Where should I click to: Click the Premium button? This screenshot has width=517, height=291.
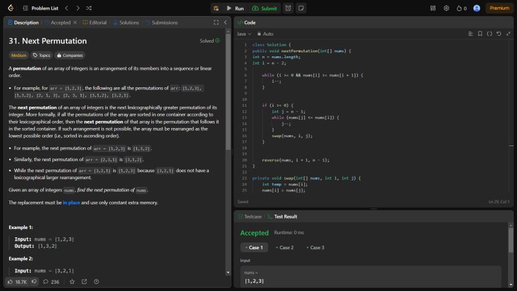click(x=499, y=8)
